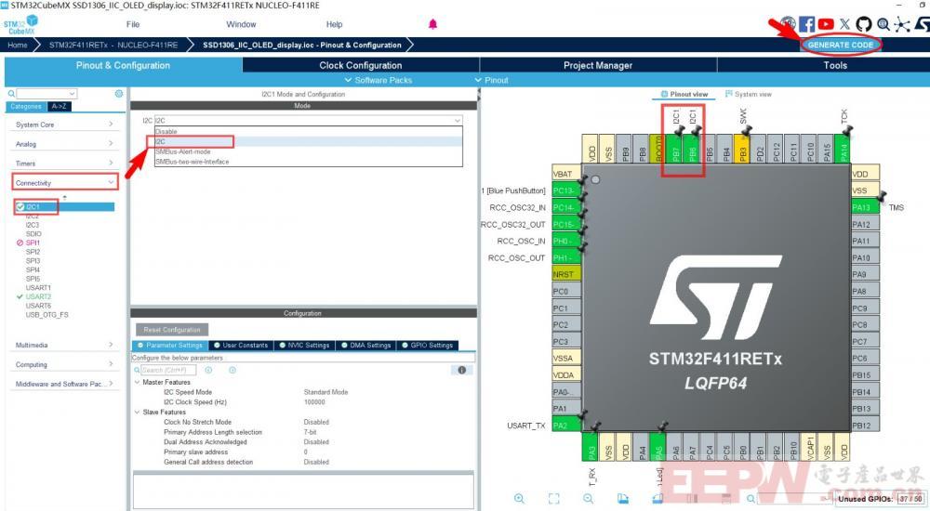Click the STM32CubeMX logo

tap(20, 24)
